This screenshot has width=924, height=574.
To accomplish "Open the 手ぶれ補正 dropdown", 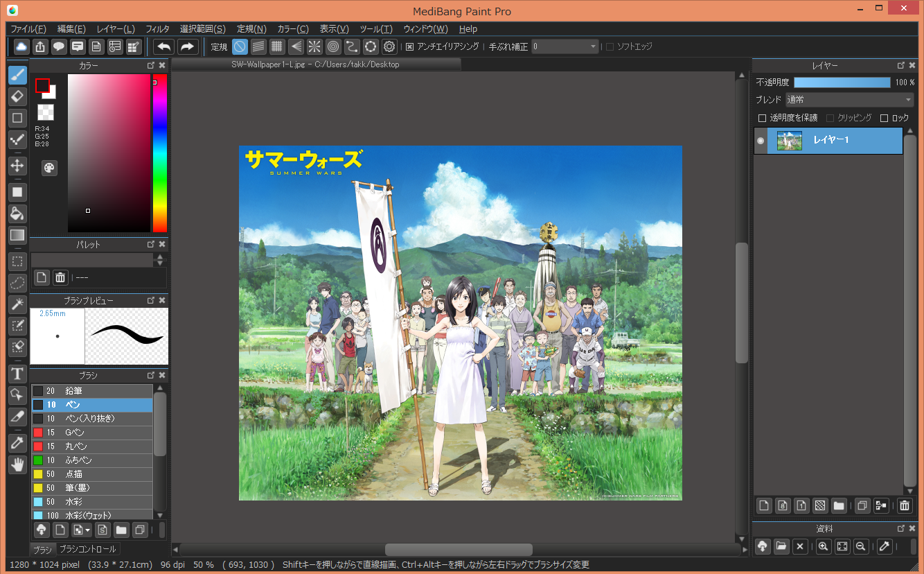I will [565, 46].
